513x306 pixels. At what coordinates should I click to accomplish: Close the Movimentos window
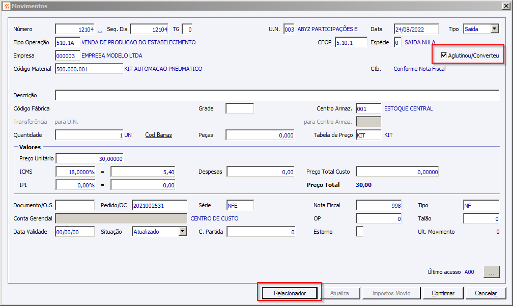coord(506,6)
